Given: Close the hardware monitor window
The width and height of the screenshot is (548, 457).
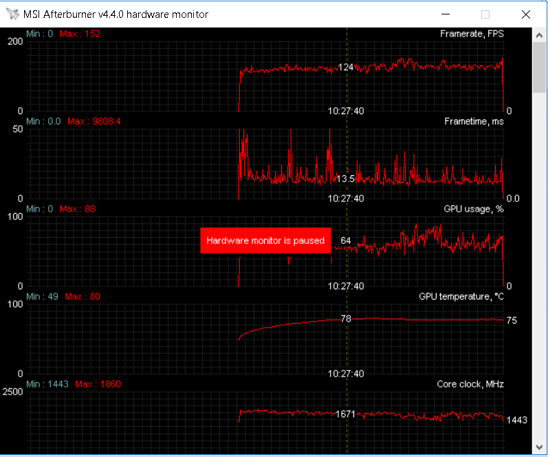Looking at the screenshot, I should 525,14.
